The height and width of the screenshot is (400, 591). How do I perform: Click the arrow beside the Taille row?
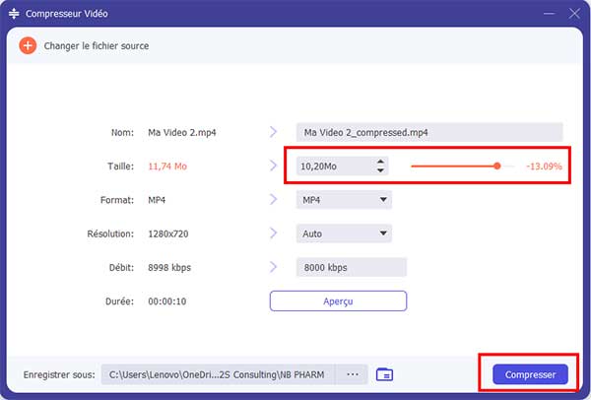pyautogui.click(x=273, y=166)
